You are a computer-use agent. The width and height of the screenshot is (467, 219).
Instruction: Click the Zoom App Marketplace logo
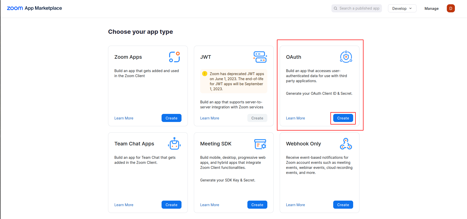tap(34, 8)
